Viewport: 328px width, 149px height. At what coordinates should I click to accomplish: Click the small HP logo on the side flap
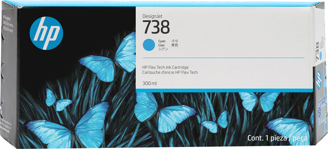click(x=318, y=80)
